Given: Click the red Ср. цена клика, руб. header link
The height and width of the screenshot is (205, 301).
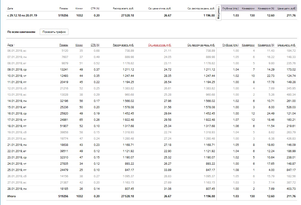Looking at the screenshot, I should (160, 45).
